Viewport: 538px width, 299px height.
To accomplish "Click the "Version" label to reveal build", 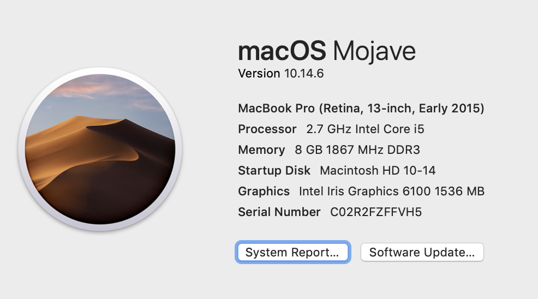I will pos(259,73).
